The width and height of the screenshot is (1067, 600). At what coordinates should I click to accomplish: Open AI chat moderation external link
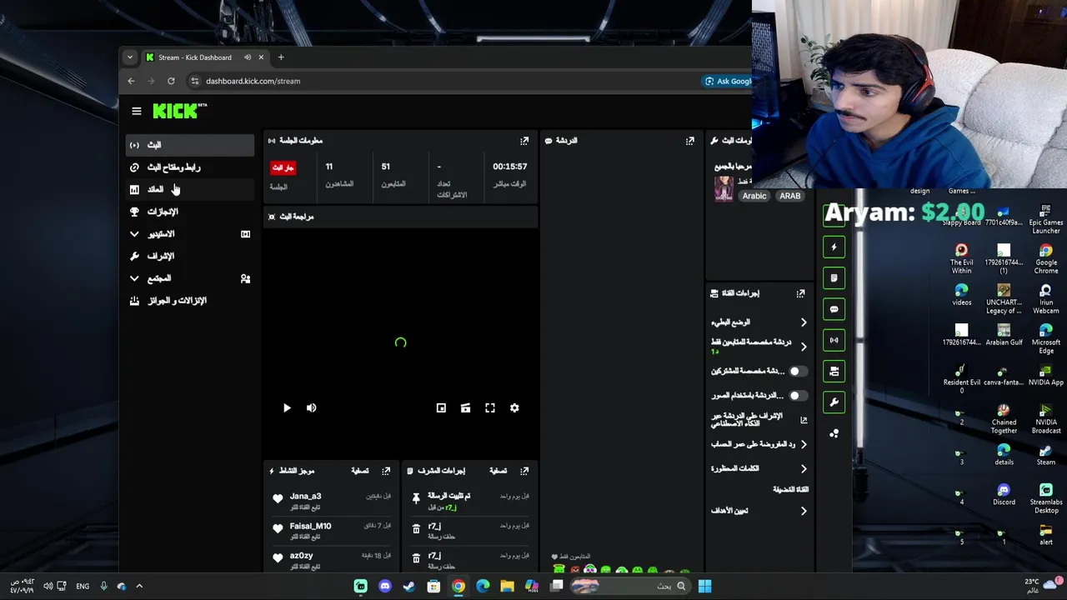click(804, 420)
